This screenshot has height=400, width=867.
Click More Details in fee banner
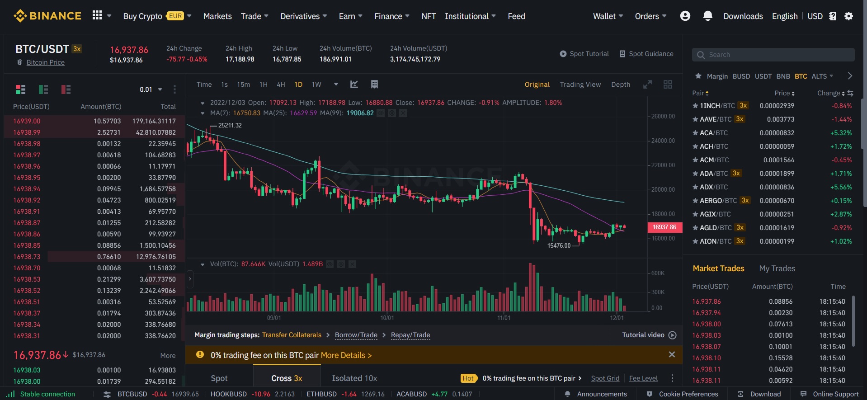346,355
